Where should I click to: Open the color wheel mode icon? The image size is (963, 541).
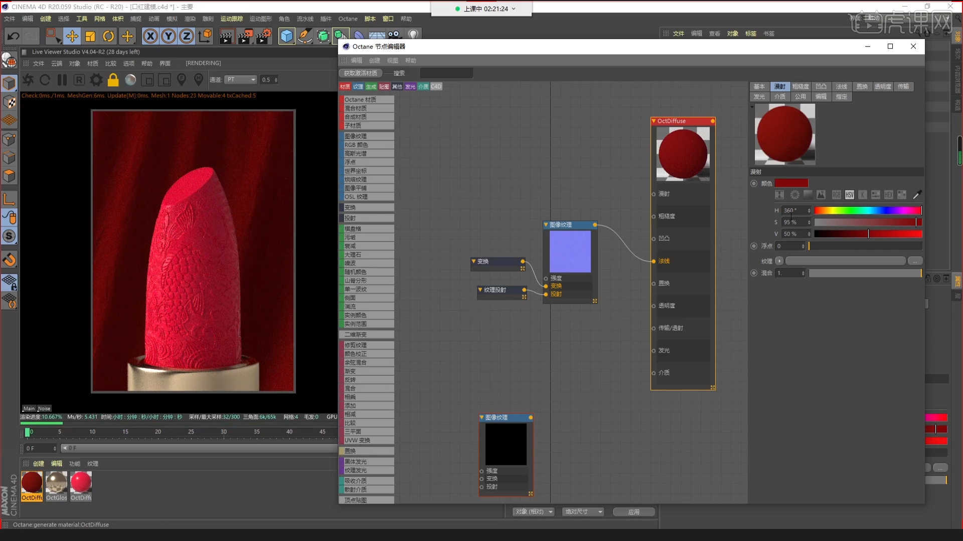(x=795, y=195)
